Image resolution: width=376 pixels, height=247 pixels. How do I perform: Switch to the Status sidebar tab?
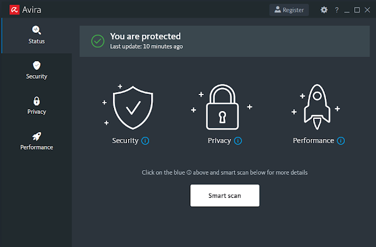click(x=36, y=35)
